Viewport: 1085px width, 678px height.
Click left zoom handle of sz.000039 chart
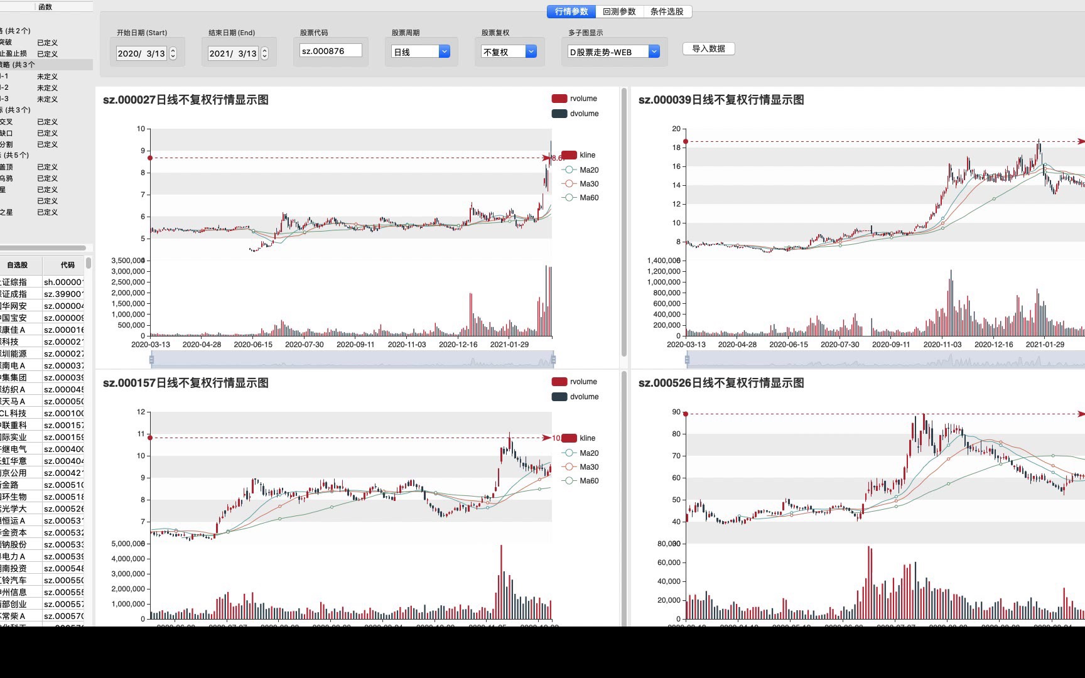click(687, 359)
